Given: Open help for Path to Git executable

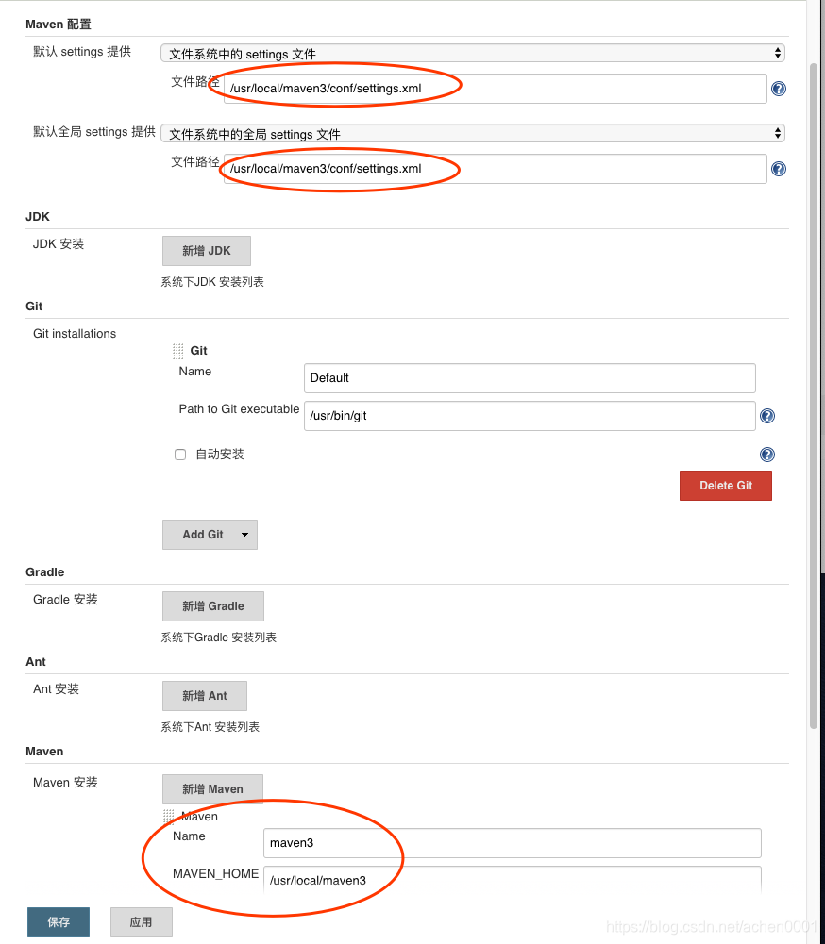Looking at the screenshot, I should point(767,416).
